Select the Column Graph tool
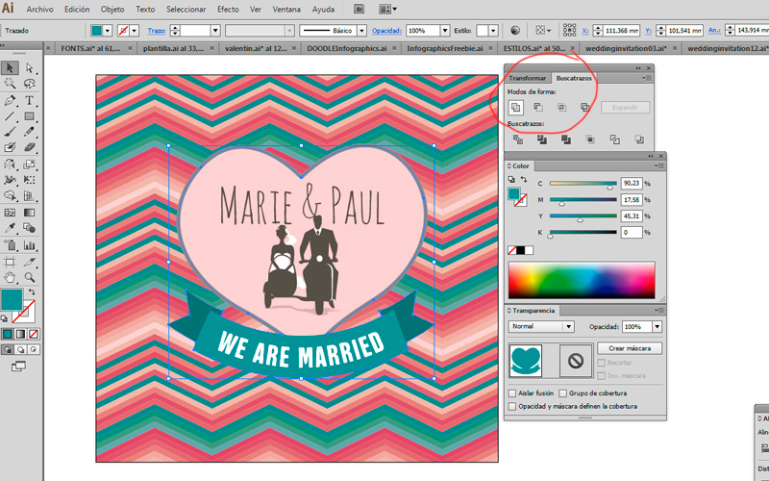Screen dimensions: 769x481 (30, 245)
